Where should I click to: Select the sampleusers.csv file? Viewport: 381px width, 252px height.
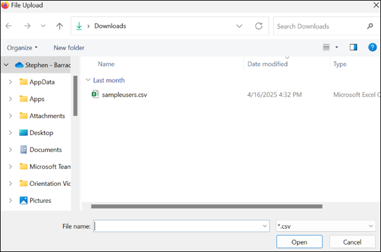pos(124,95)
